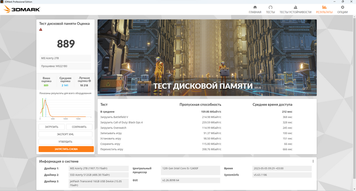
Task: Open the Опции settings tab
Action: coord(342,9)
